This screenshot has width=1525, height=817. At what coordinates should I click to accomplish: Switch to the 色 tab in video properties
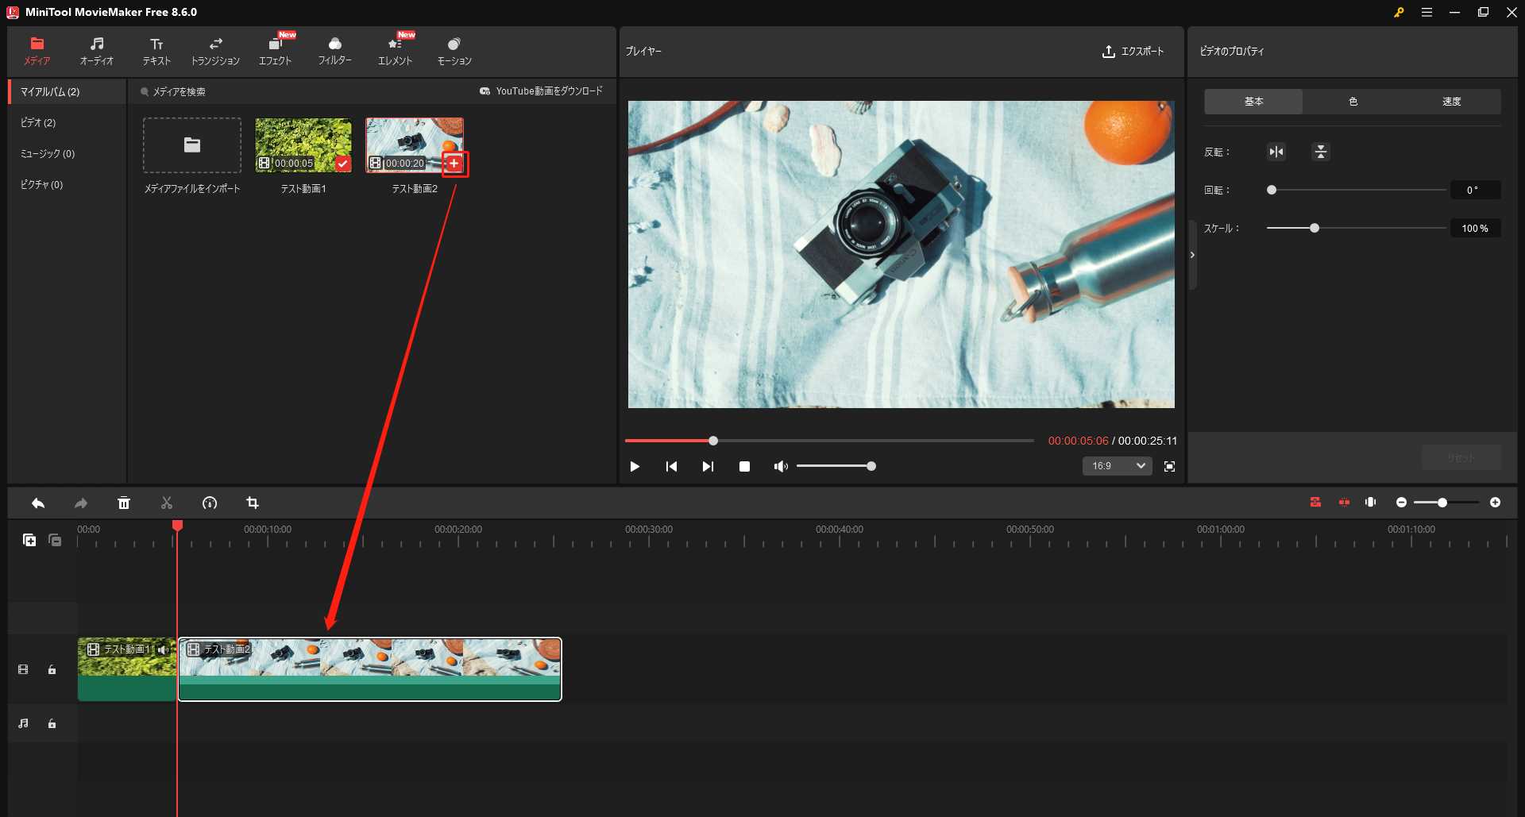[x=1353, y=101]
